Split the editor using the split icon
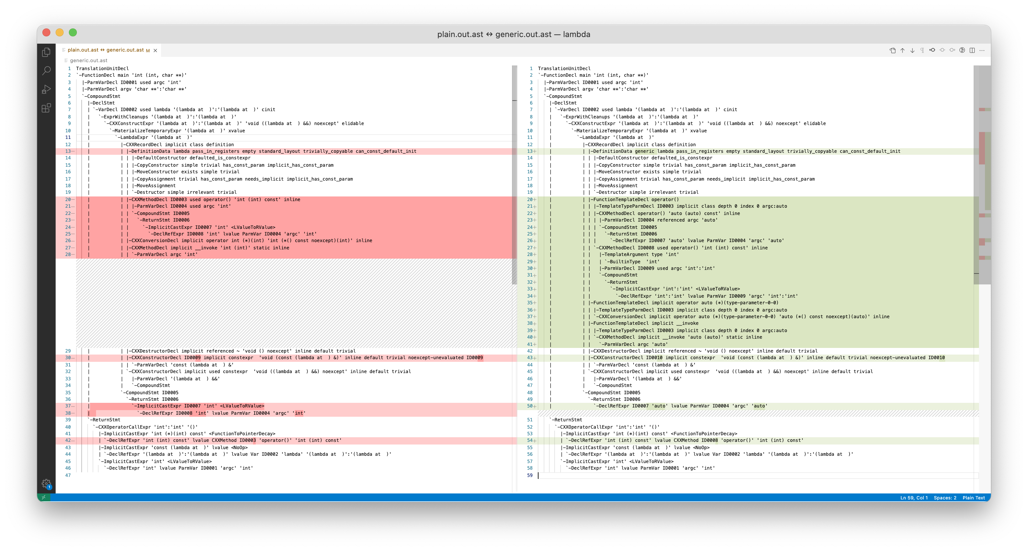 pos(973,51)
